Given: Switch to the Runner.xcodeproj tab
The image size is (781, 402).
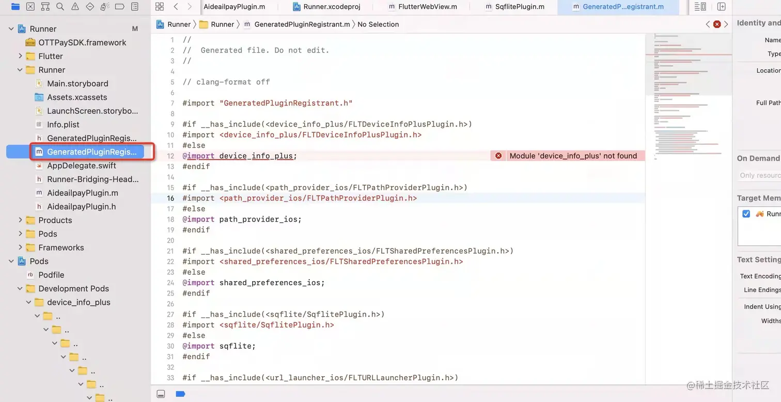Looking at the screenshot, I should point(326,7).
